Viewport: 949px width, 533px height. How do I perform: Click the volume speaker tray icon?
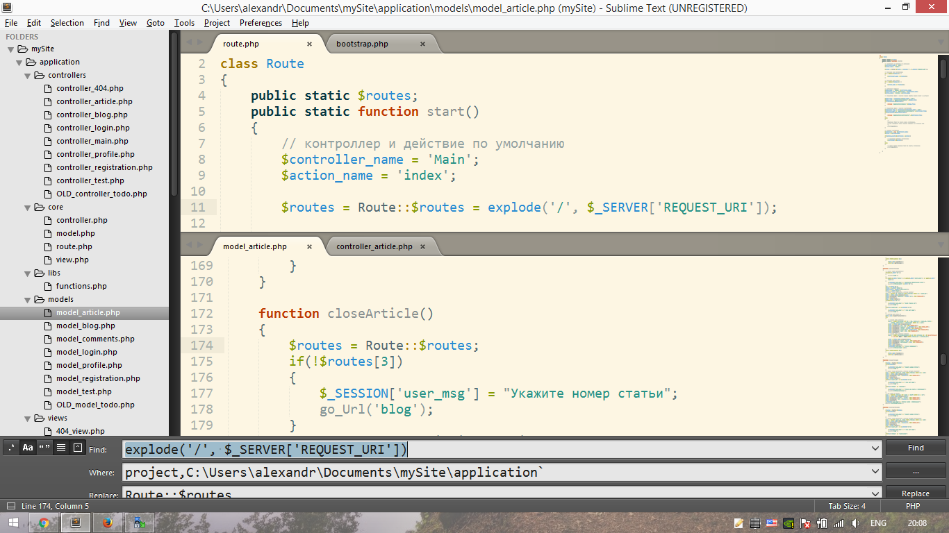[x=855, y=523]
